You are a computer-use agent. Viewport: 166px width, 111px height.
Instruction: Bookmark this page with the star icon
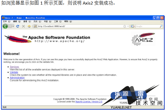pyautogui.click(x=125, y=26)
